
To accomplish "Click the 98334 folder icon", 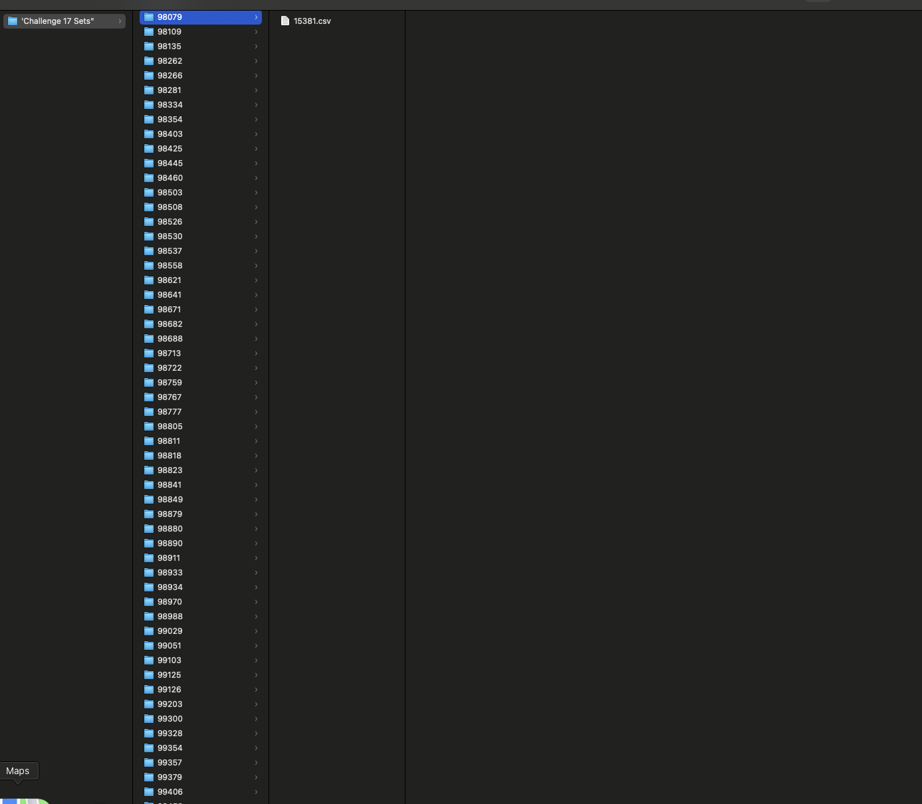I will 149,105.
